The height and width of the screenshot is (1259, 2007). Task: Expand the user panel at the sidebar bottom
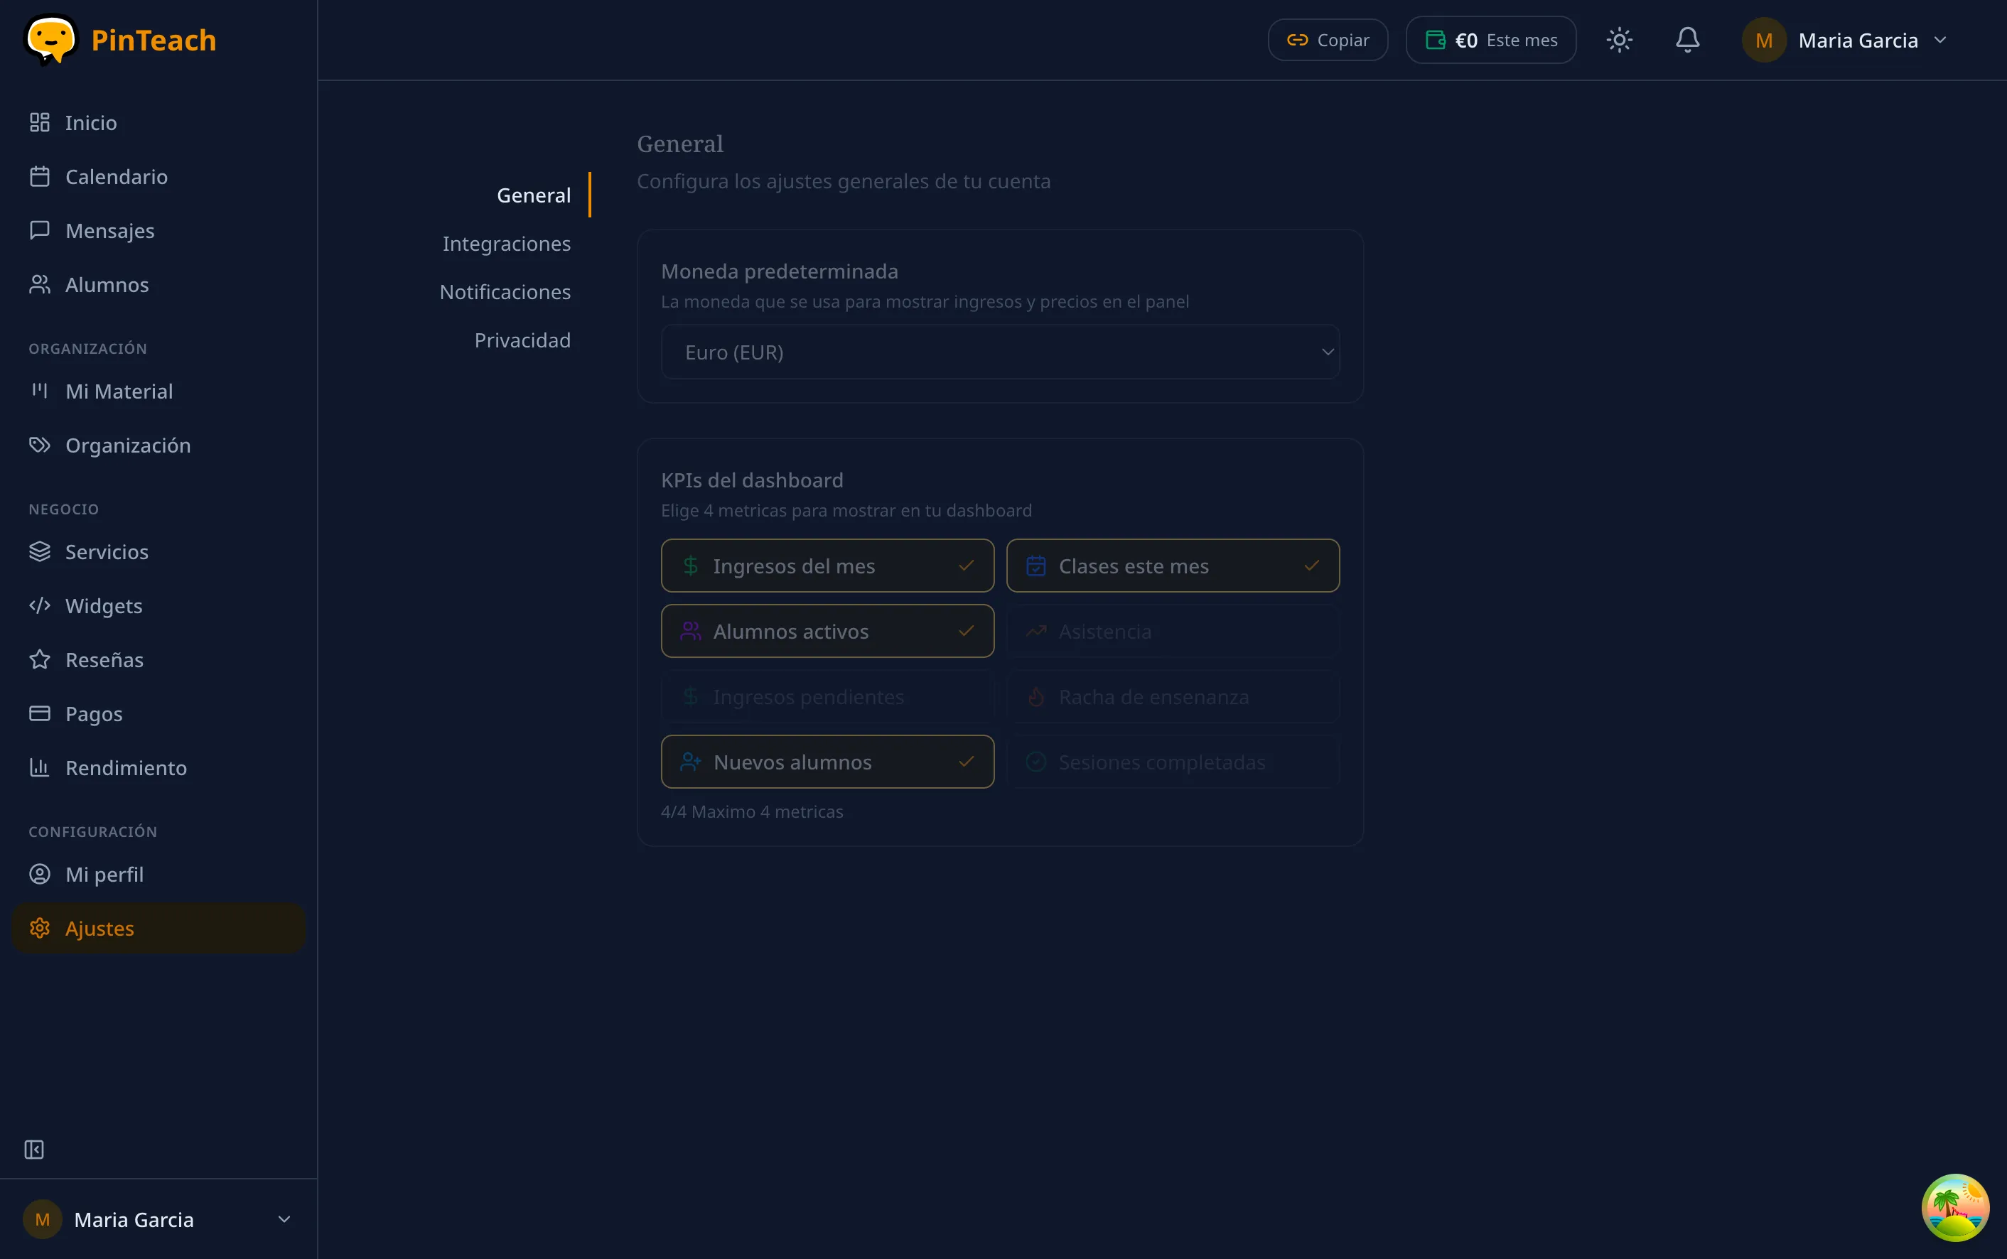tap(158, 1219)
